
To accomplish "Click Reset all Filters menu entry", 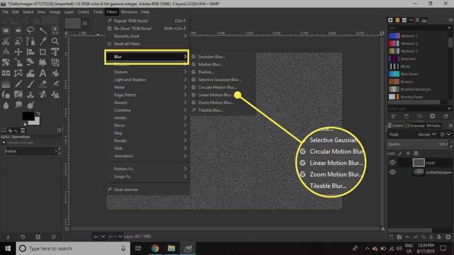I will (127, 44).
